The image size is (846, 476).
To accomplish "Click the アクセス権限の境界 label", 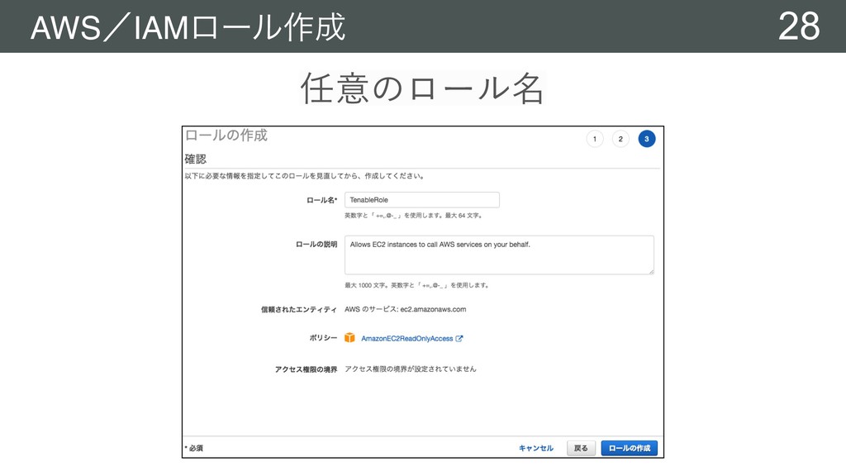I will (306, 369).
